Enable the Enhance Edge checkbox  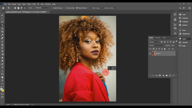point(65,8)
